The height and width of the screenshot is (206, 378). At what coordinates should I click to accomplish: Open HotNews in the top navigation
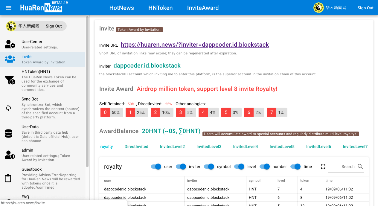pos(122,8)
